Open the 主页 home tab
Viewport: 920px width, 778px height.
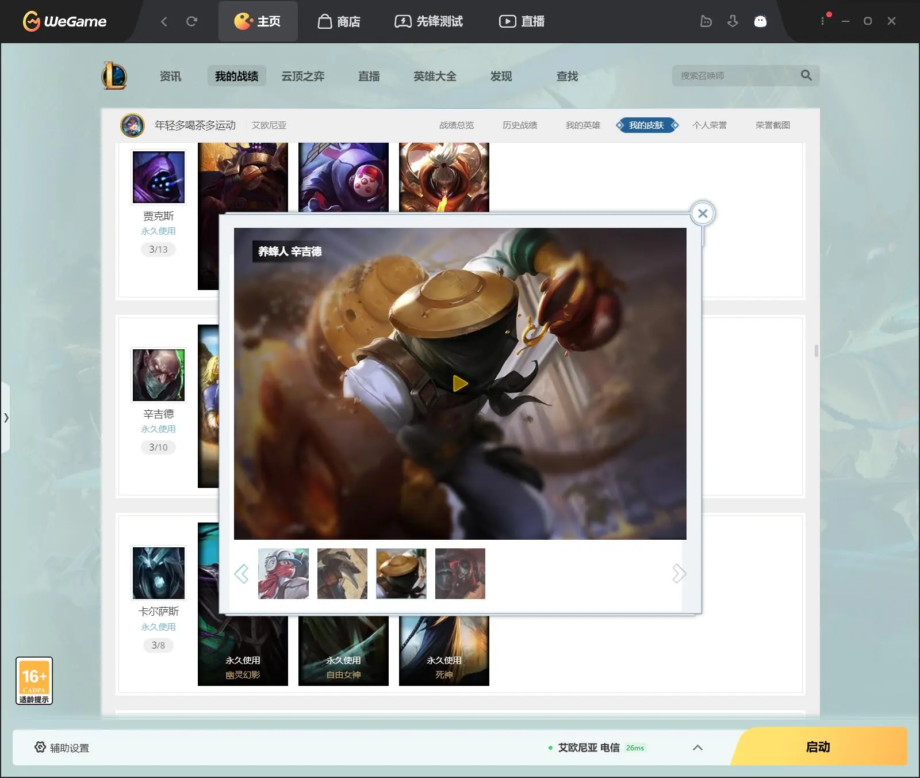(258, 21)
